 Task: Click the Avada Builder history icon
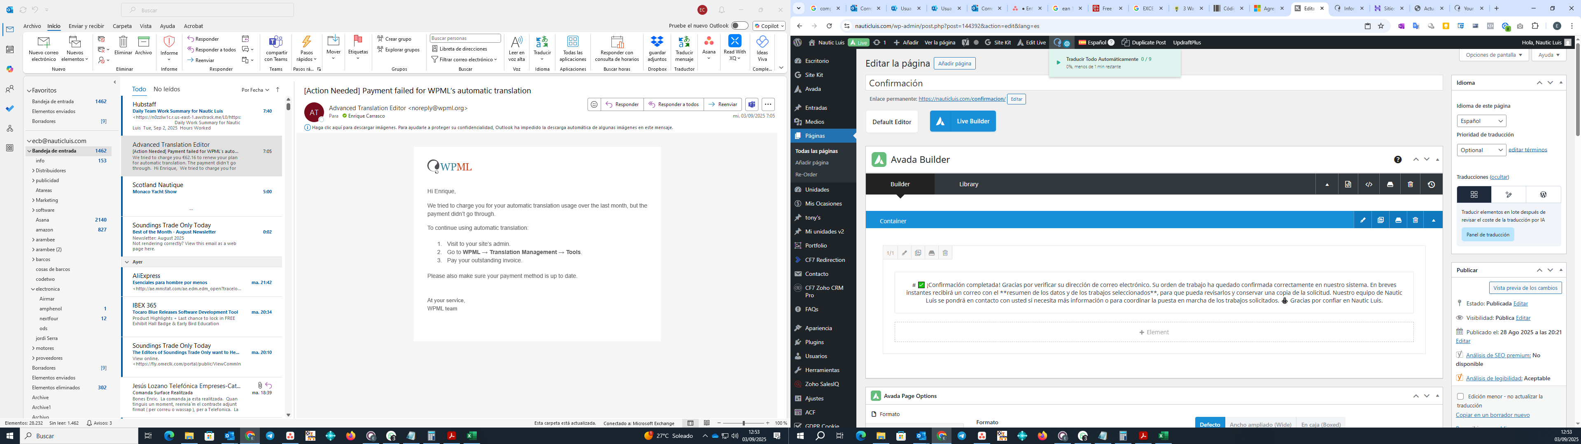pos(1431,185)
